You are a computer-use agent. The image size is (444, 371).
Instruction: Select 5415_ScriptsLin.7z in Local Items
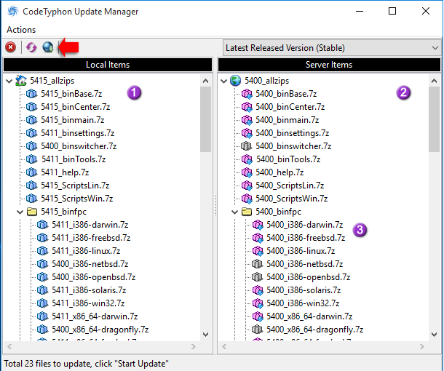pyautogui.click(x=75, y=185)
